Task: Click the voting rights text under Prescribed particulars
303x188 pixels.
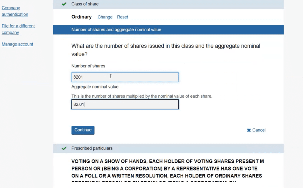Action: tap(166, 168)
